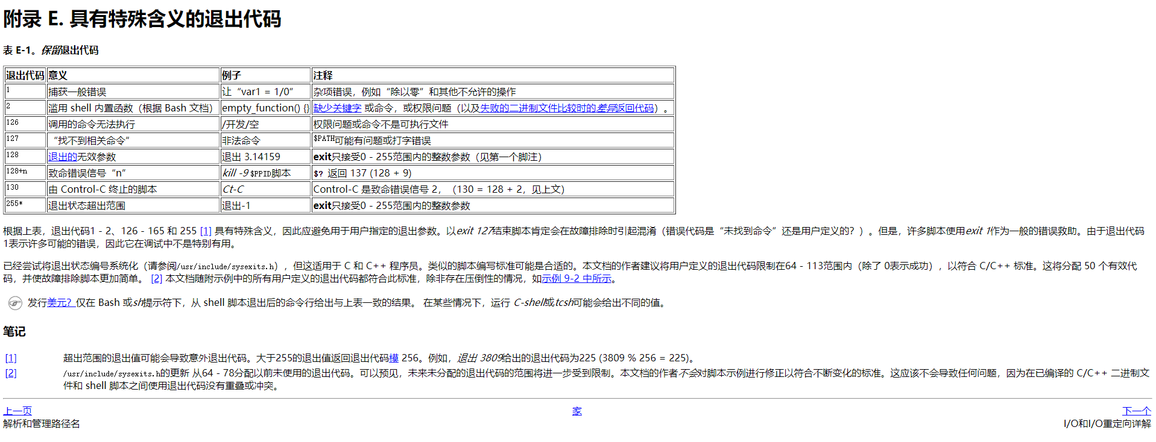Click the empty_function() {} example cell
The height and width of the screenshot is (442, 1156).
265,108
